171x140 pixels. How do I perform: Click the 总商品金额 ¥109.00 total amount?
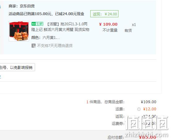click(148, 102)
